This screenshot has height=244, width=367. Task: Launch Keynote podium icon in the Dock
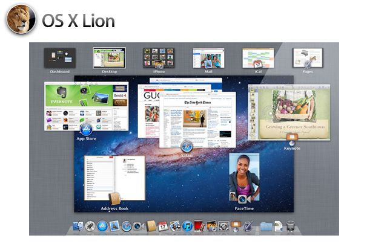tap(236, 226)
